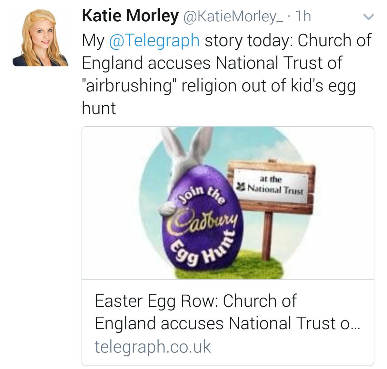Expand the tweet options chevron
387x369 pixels.
[368, 17]
